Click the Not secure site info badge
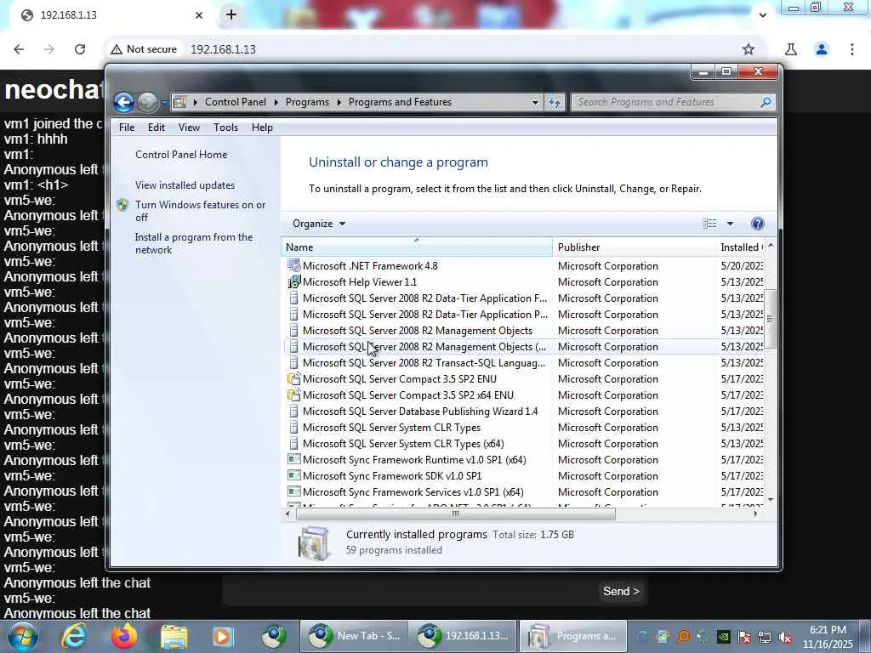This screenshot has height=653, width=871. pyautogui.click(x=144, y=48)
